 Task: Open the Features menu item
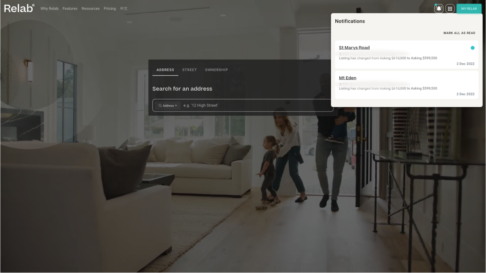[x=70, y=8]
